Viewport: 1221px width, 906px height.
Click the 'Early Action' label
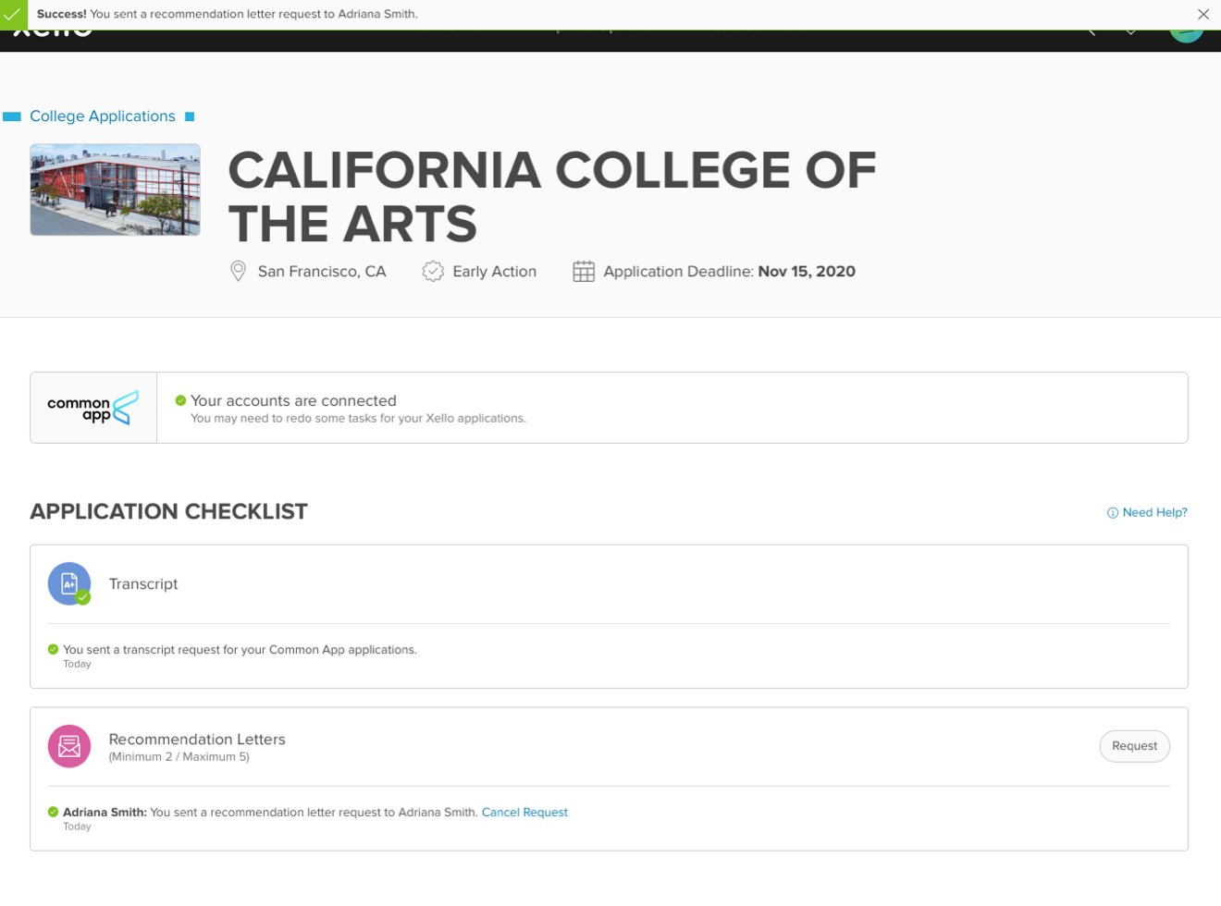(494, 271)
